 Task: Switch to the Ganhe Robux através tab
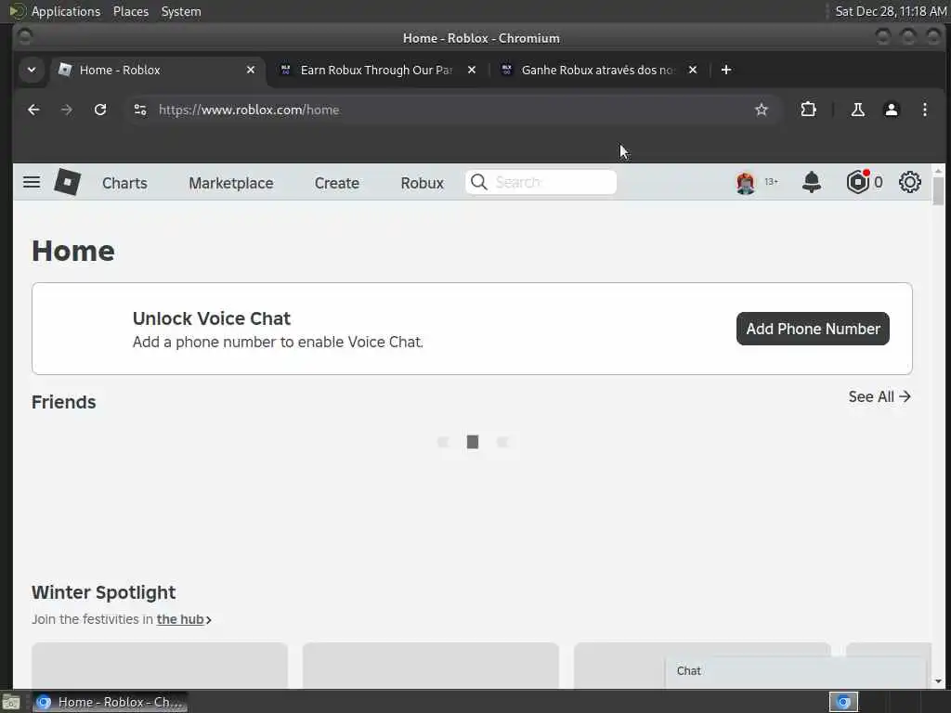[597, 70]
